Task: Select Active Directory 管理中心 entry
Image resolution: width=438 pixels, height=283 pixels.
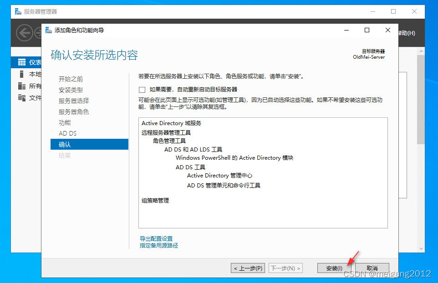Action: tap(219, 176)
